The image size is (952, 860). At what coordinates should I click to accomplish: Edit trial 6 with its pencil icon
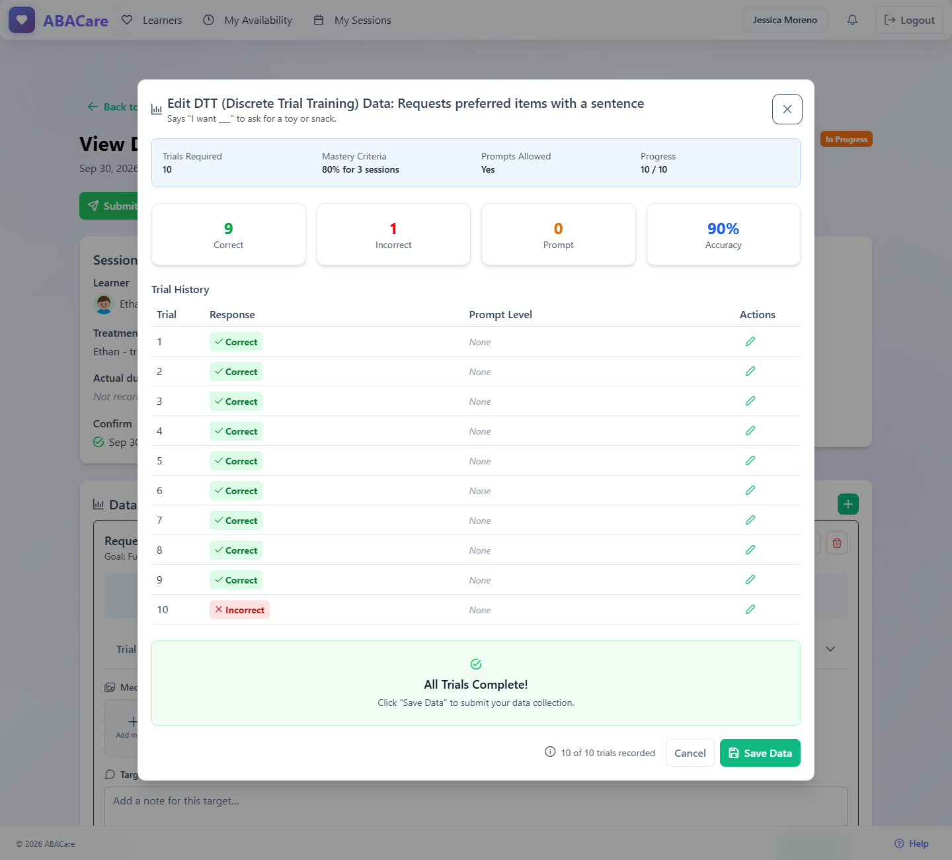click(750, 490)
